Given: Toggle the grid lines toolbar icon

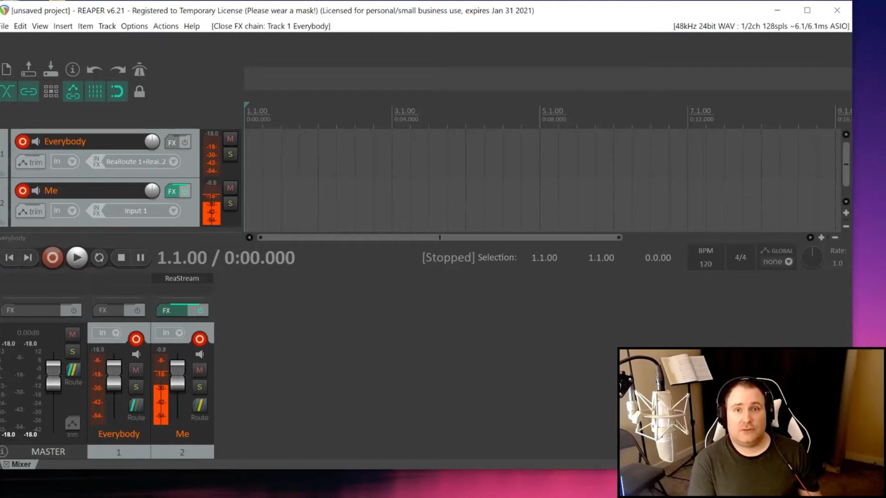Looking at the screenshot, I should click(x=95, y=92).
